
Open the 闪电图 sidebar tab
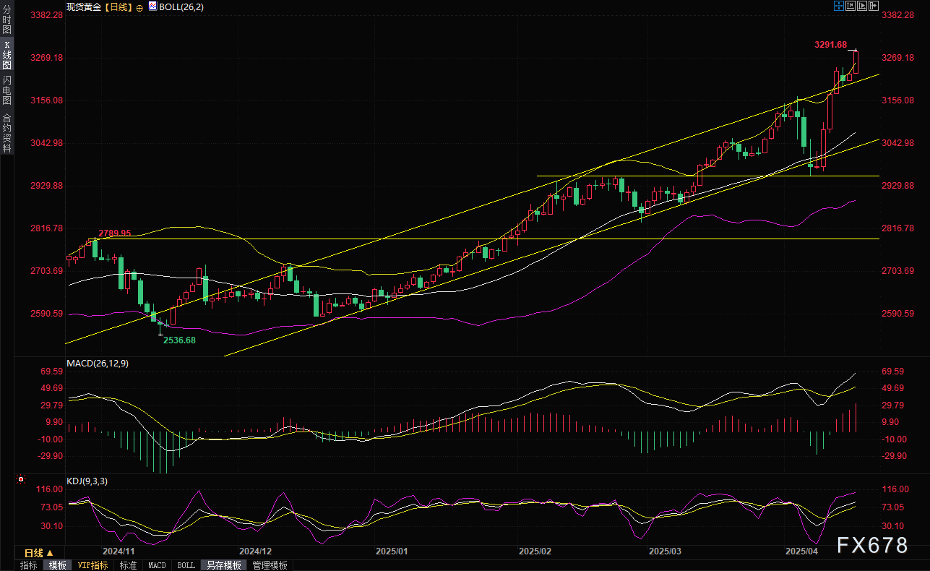point(7,90)
